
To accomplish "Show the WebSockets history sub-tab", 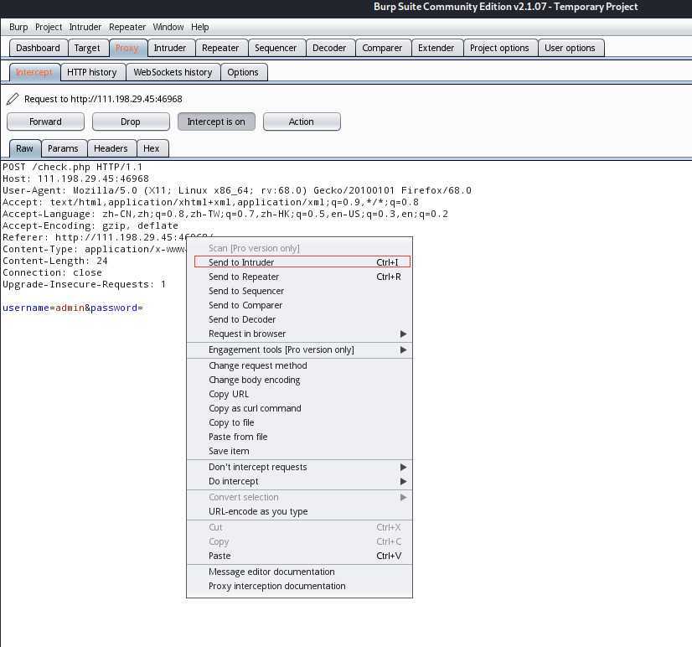I will click(173, 72).
